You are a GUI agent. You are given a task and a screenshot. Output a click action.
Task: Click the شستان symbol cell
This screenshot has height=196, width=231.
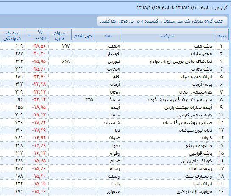pyautogui.click(x=109, y=122)
